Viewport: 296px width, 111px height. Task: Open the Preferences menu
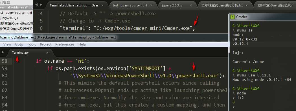click(65, 44)
